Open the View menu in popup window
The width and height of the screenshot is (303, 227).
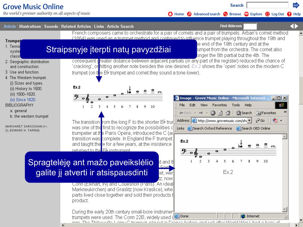(x=204, y=105)
